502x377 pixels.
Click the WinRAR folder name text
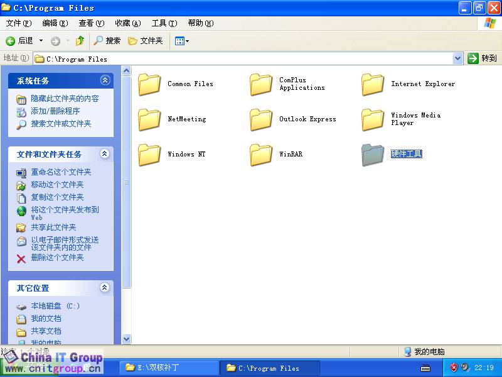[291, 154]
